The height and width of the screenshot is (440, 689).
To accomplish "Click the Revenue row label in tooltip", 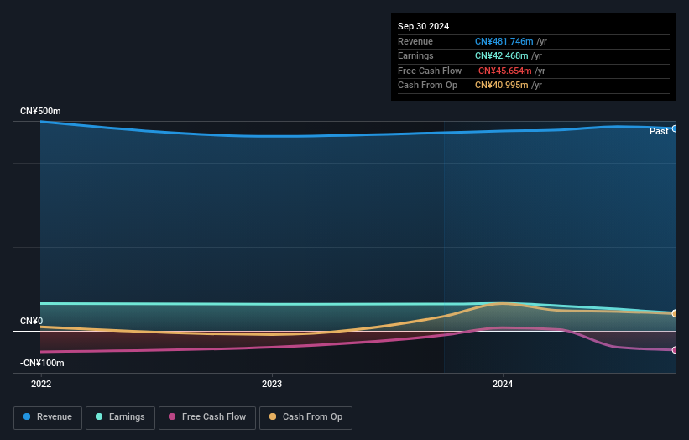I will [415, 41].
